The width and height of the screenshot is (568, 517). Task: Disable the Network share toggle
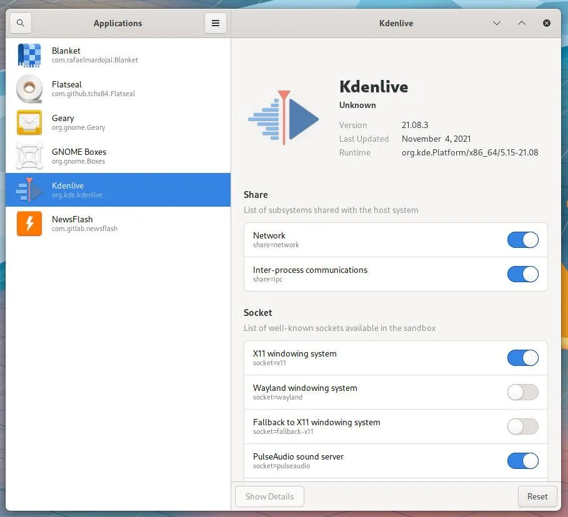pos(522,240)
